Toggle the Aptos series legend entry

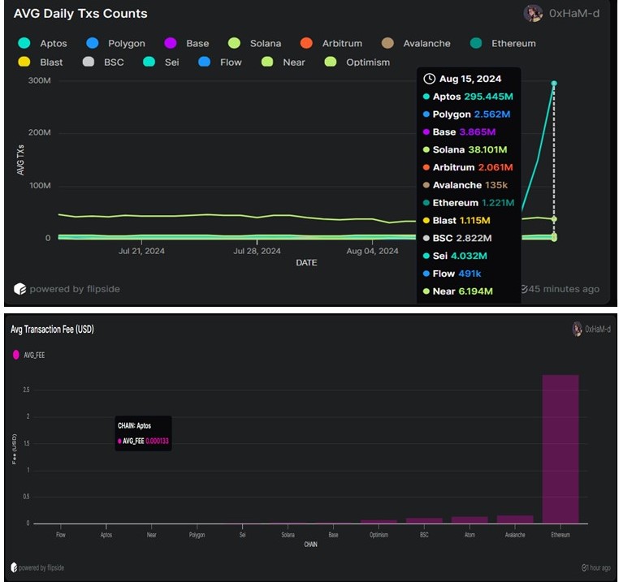tap(42, 43)
